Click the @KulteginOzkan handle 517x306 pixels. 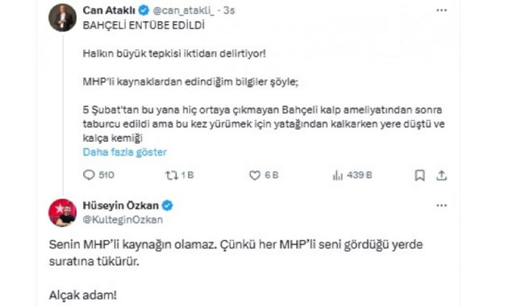pyautogui.click(x=123, y=220)
